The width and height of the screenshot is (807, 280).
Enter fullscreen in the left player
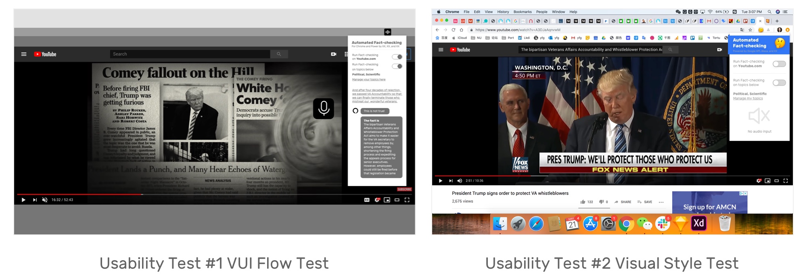coord(407,200)
